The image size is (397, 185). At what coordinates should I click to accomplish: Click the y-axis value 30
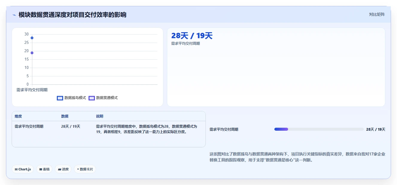(27, 34)
